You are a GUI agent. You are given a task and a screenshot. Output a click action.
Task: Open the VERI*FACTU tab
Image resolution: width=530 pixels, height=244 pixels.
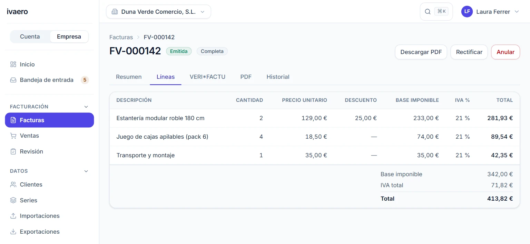(x=207, y=77)
